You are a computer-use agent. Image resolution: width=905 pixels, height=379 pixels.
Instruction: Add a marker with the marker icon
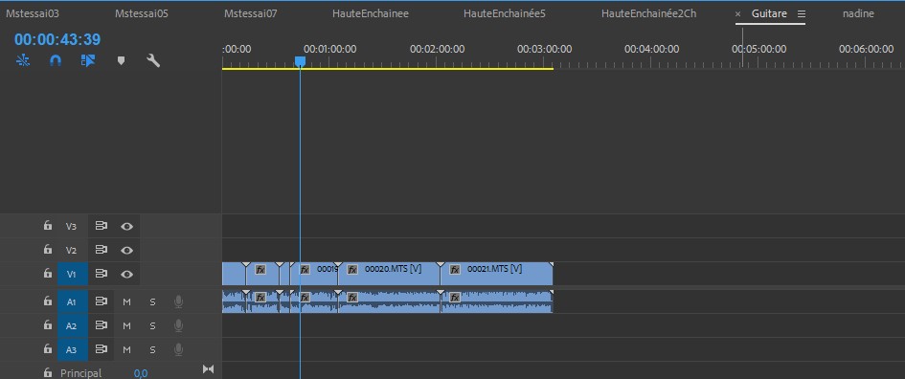122,60
